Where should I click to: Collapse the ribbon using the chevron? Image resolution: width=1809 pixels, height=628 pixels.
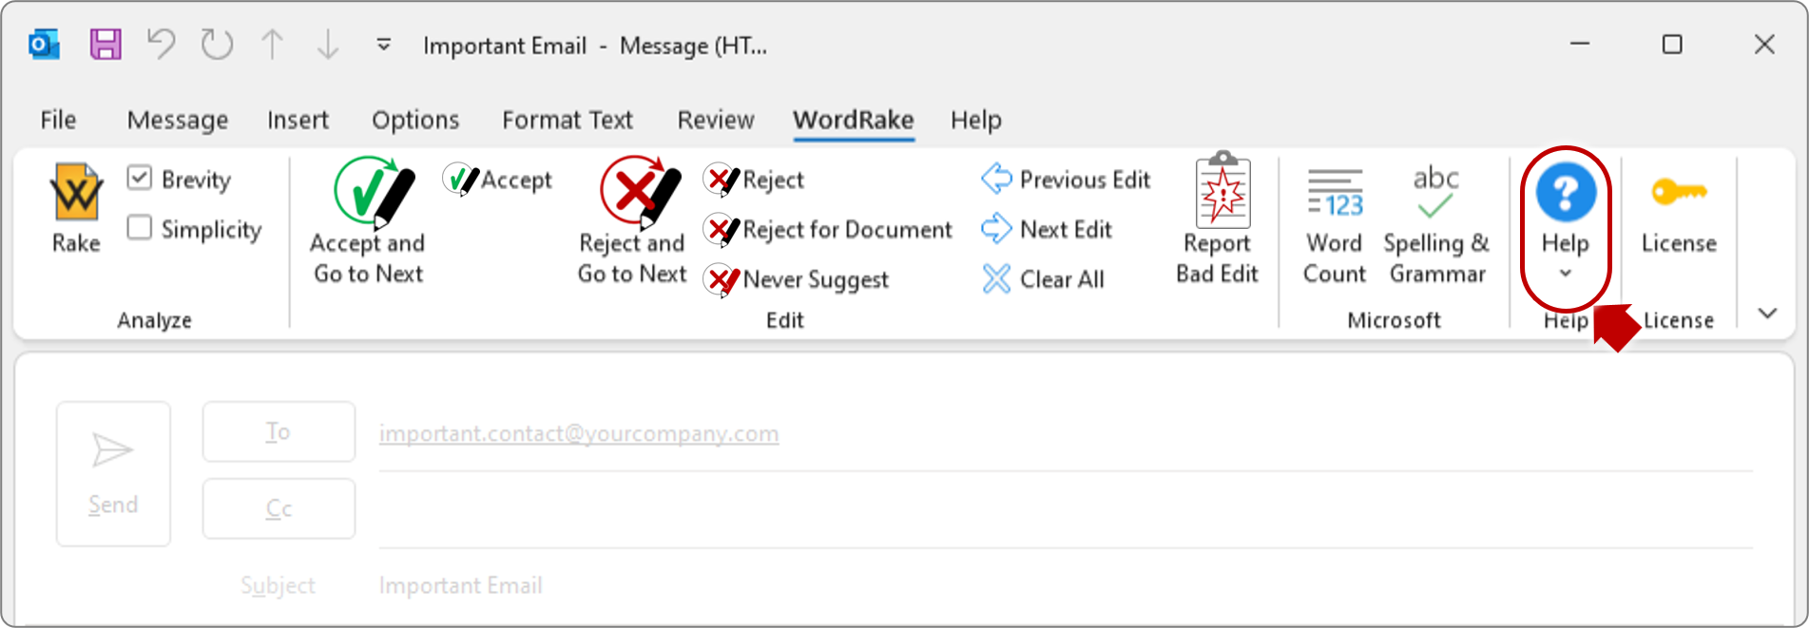pyautogui.click(x=1767, y=313)
